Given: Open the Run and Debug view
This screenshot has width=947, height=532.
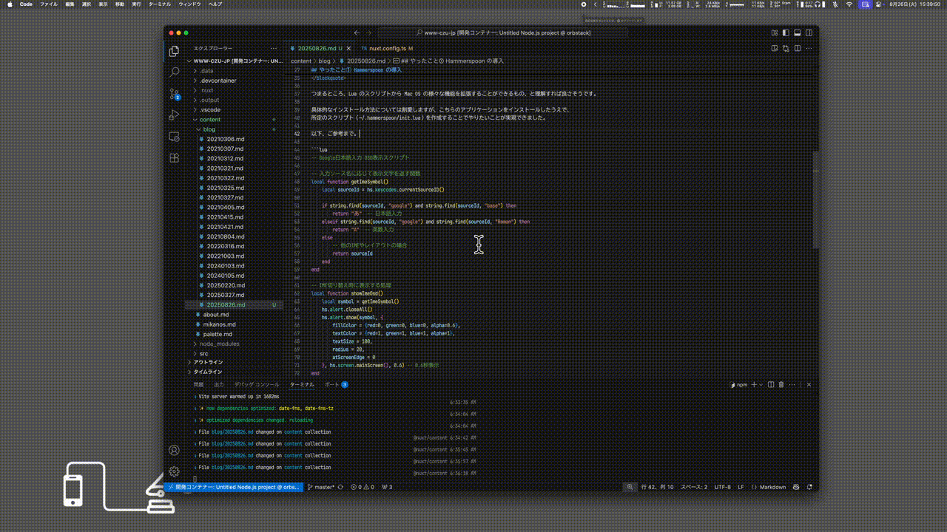Looking at the screenshot, I should pyautogui.click(x=174, y=115).
